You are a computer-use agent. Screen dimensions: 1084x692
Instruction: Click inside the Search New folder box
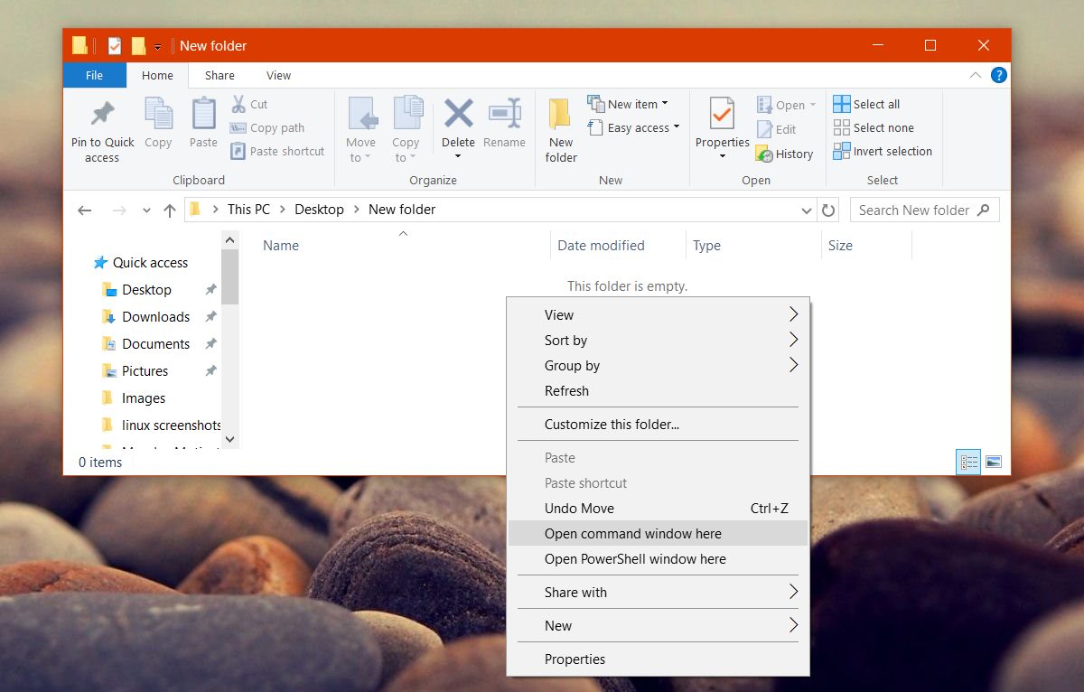coord(912,210)
